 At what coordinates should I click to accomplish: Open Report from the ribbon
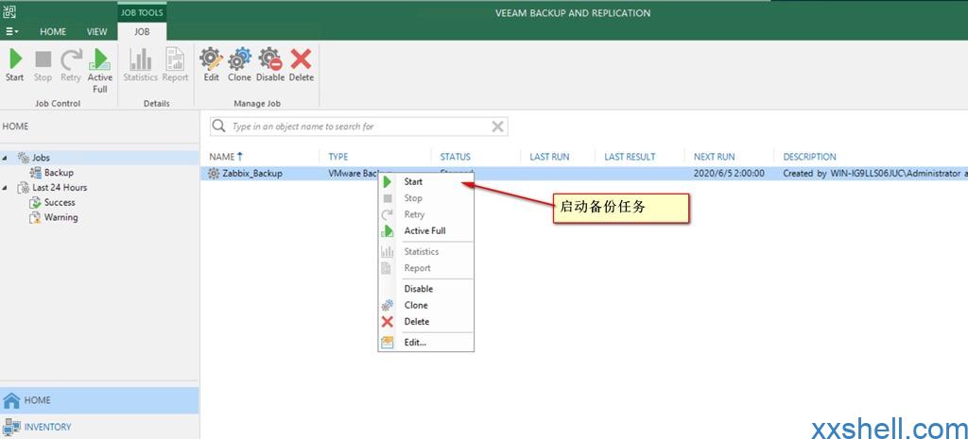(175, 65)
